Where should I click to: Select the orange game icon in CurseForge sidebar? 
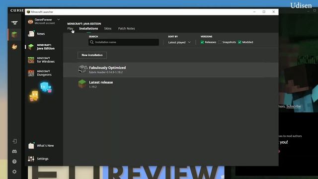click(x=14, y=47)
